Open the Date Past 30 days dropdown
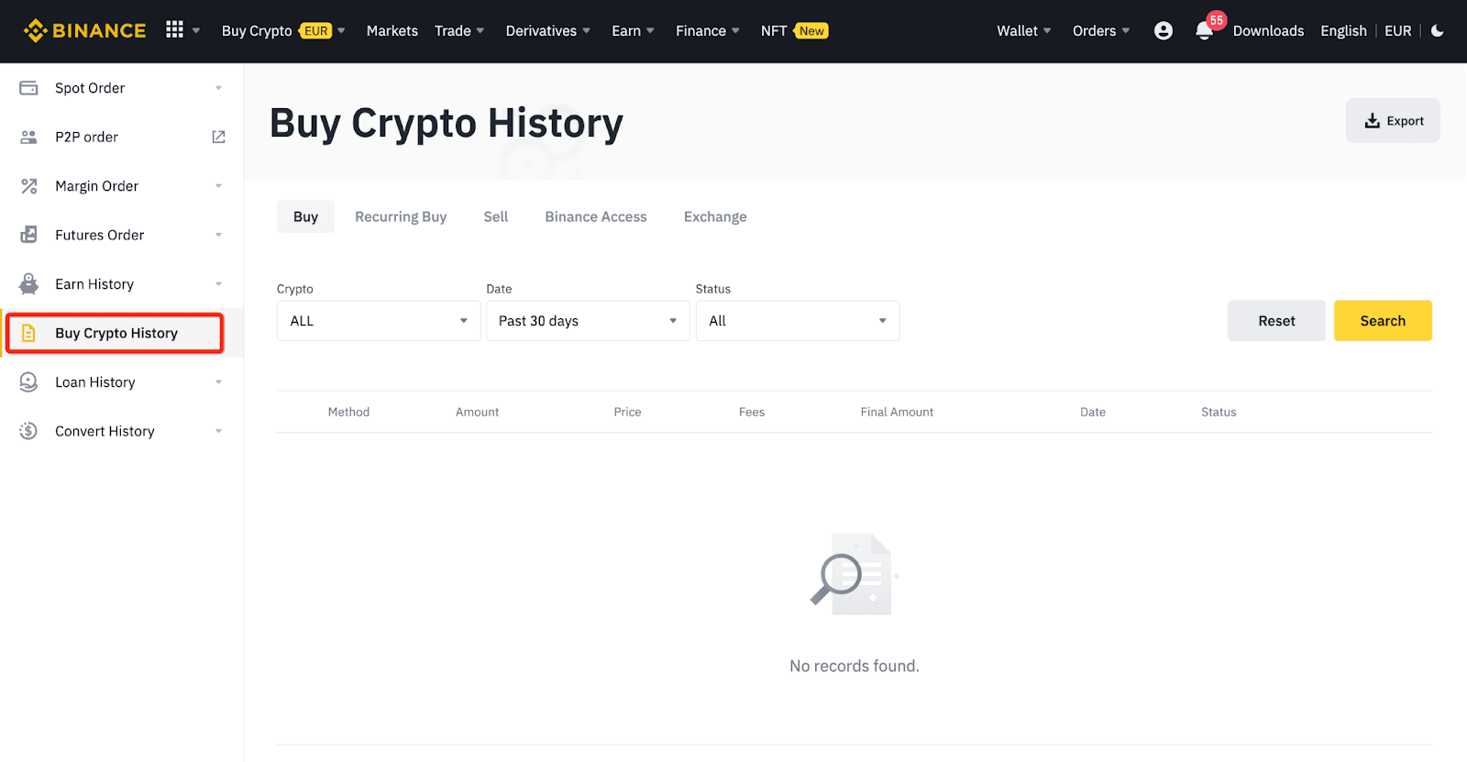 (588, 321)
